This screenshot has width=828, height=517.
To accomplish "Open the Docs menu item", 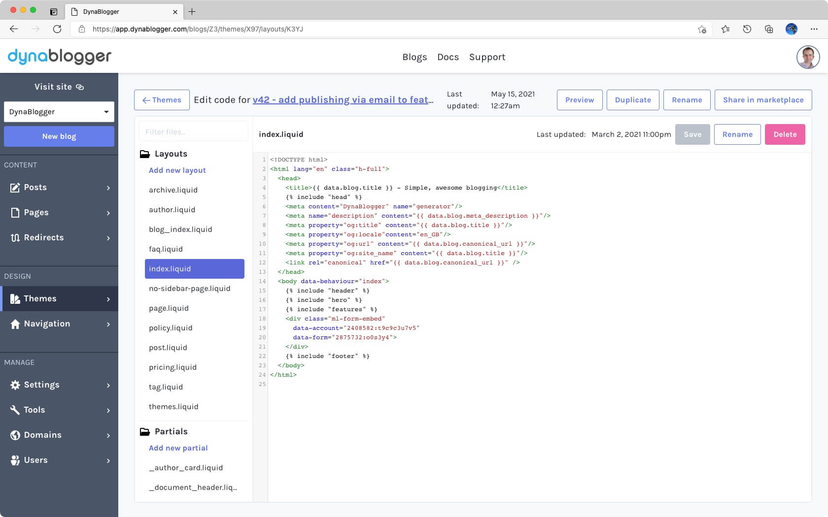I will tap(448, 57).
